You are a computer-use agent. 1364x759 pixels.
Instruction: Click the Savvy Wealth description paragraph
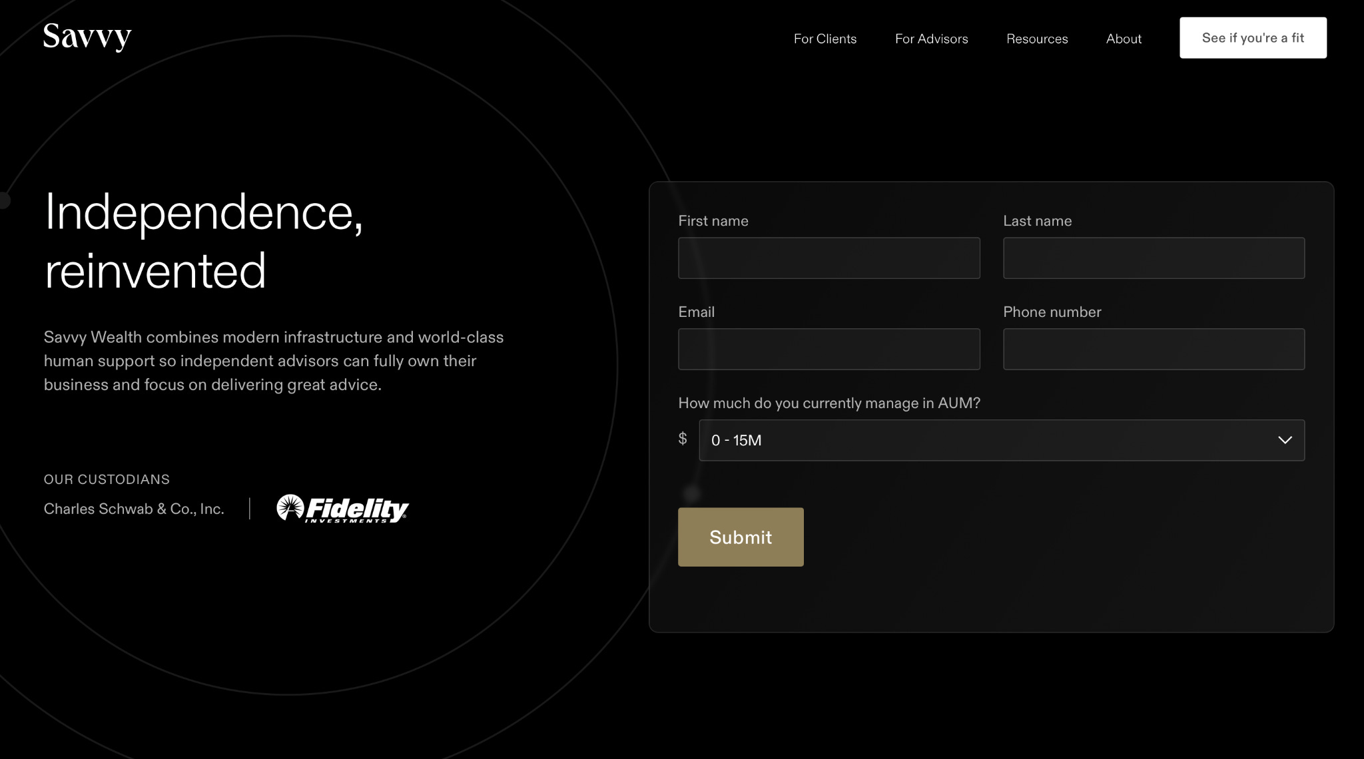273,361
